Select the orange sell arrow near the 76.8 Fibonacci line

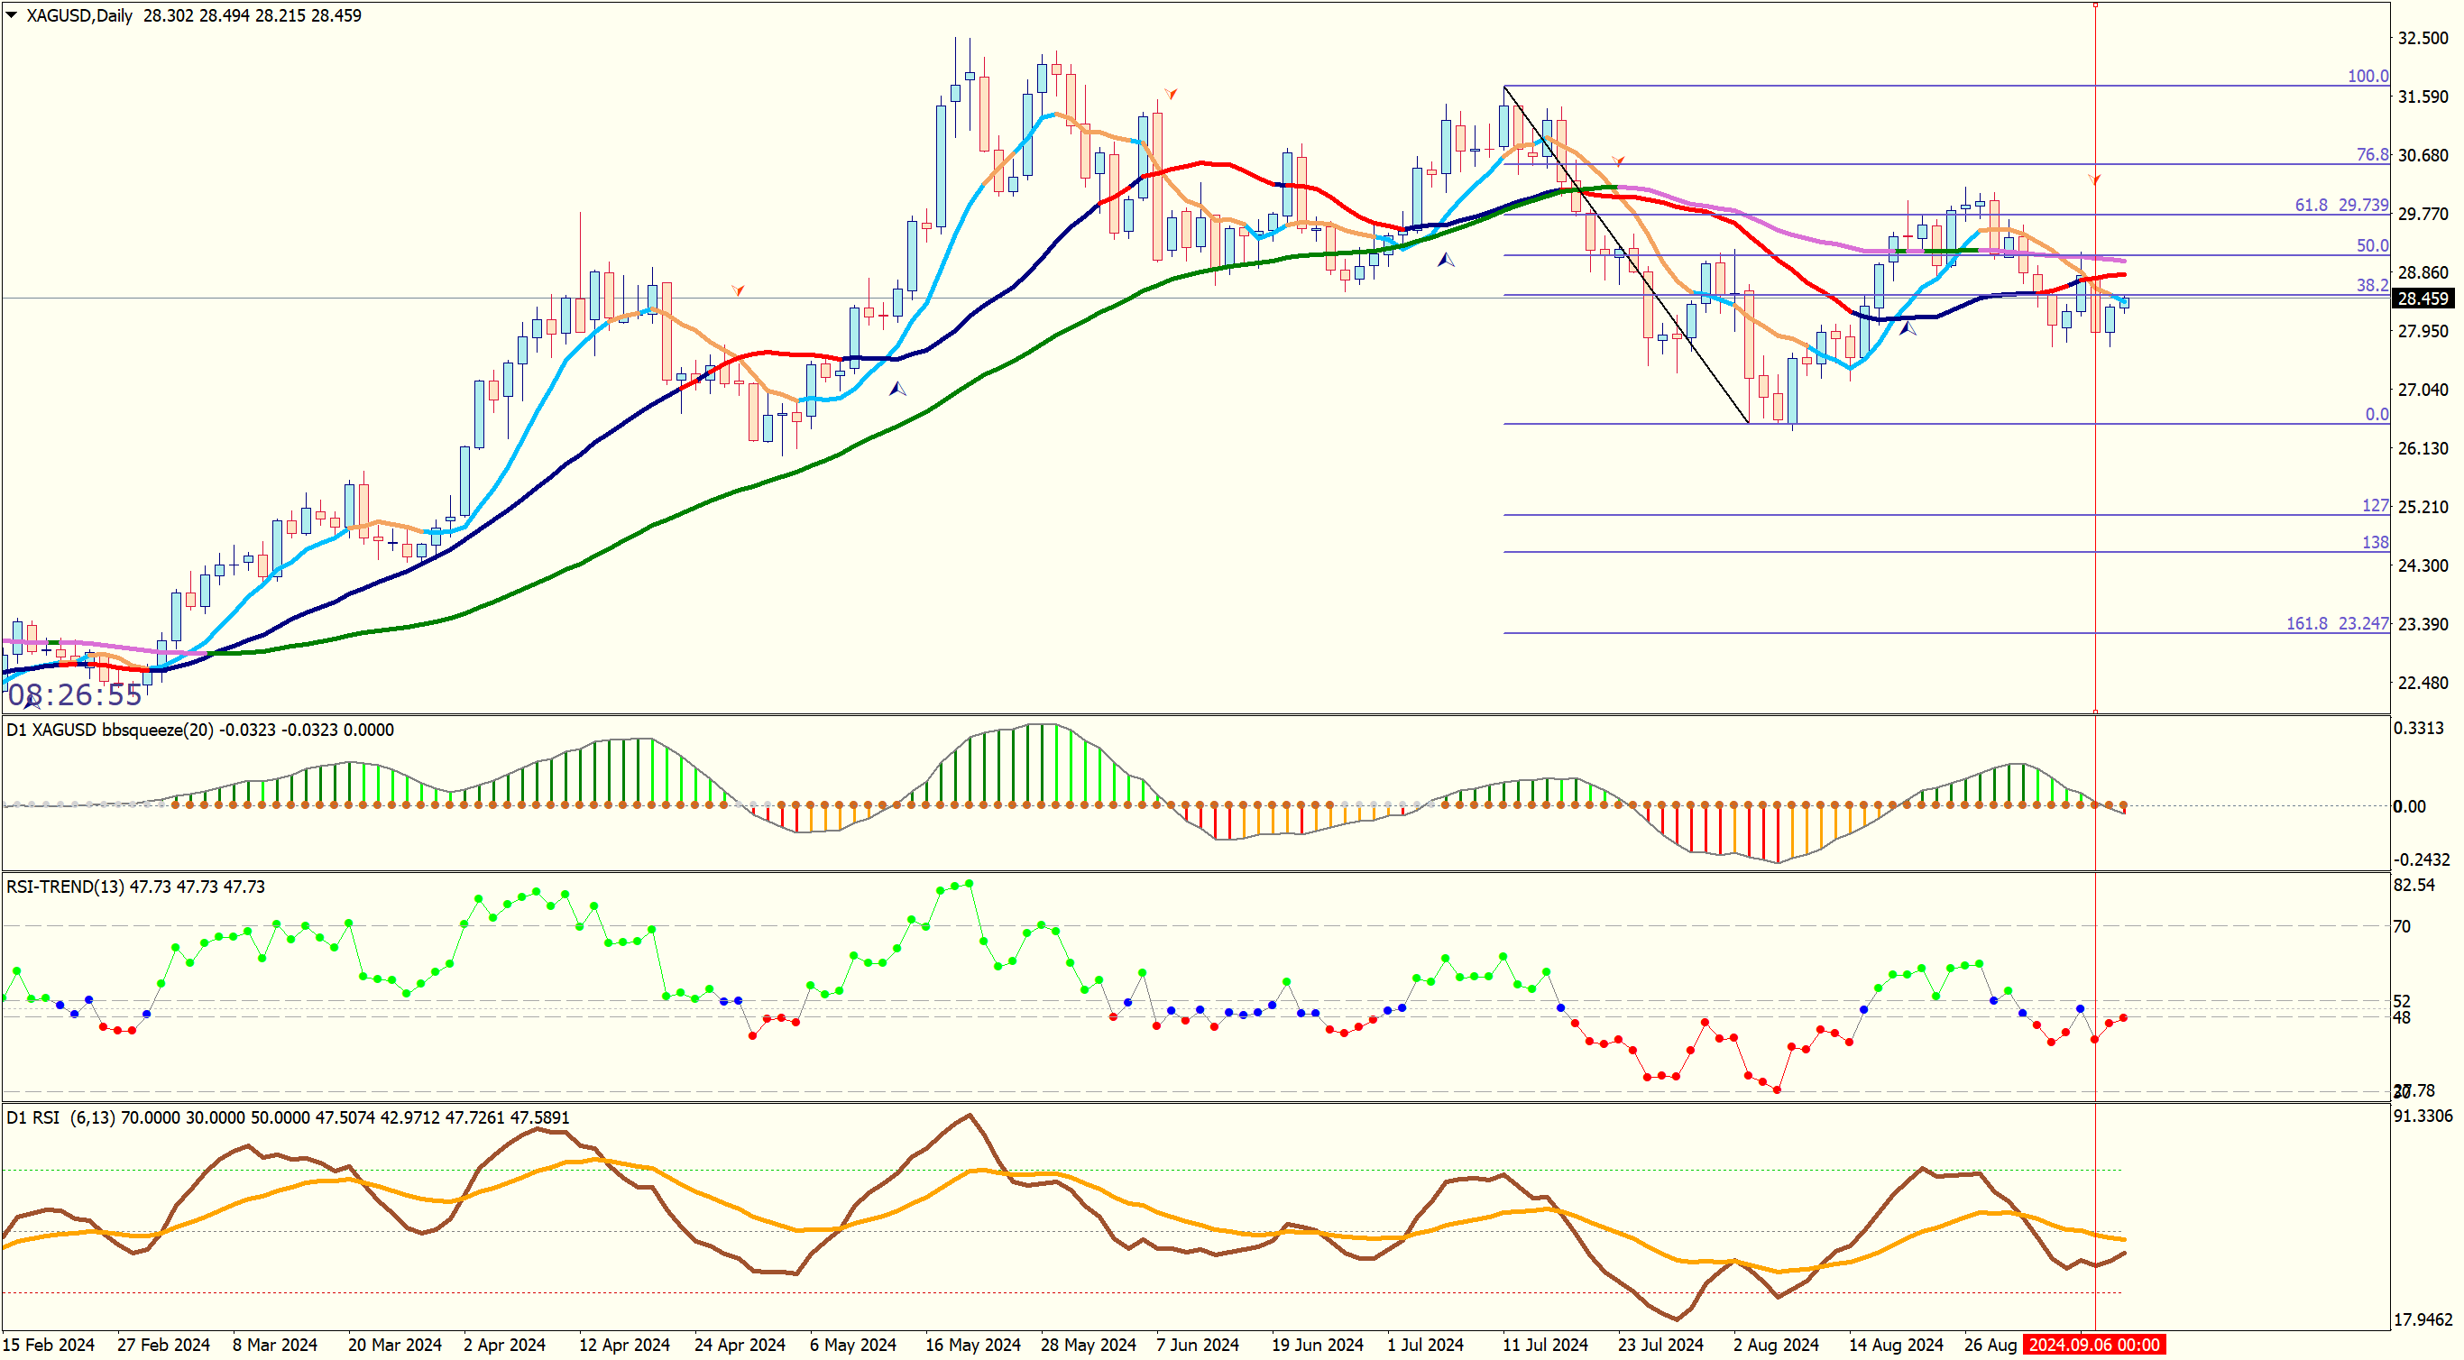(x=1618, y=161)
